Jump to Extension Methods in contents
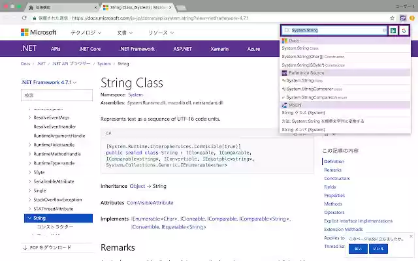This screenshot has height=261, width=418. 344,229
